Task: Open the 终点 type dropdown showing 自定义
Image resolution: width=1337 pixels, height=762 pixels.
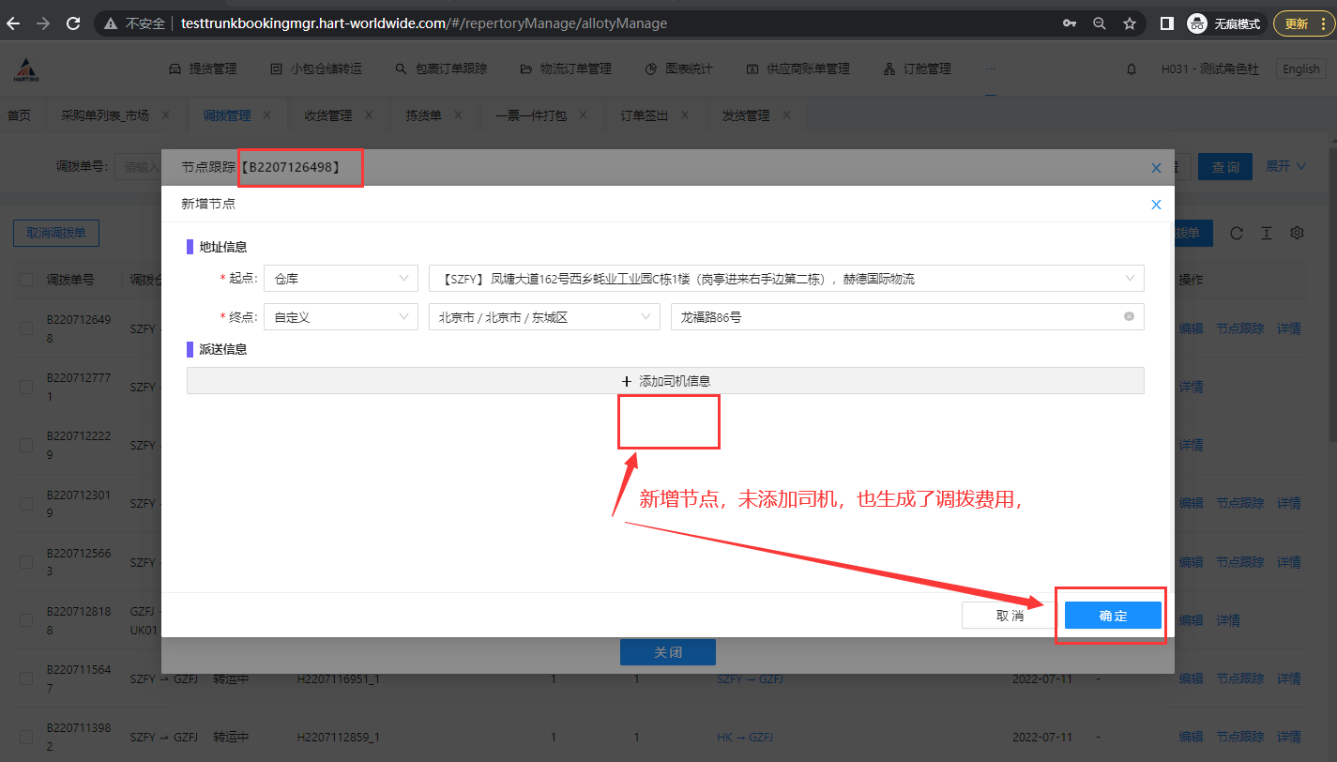Action: [341, 317]
